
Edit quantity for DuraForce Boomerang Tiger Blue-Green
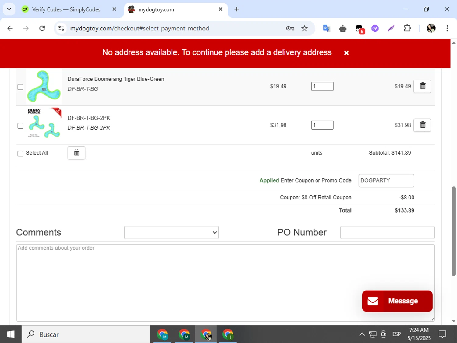point(322,86)
